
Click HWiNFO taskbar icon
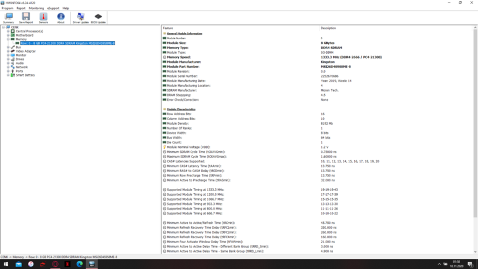(x=92, y=264)
